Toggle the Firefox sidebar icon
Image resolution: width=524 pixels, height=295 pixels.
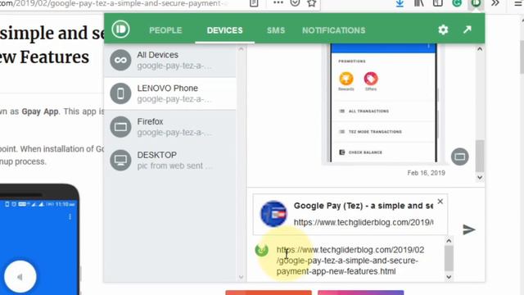pyautogui.click(x=437, y=3)
